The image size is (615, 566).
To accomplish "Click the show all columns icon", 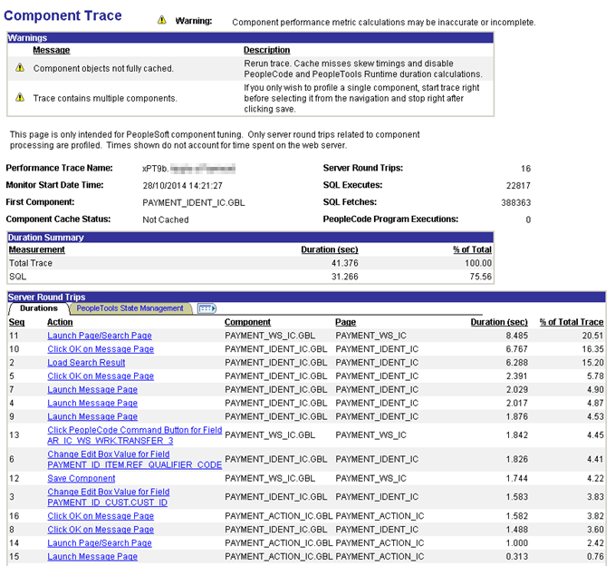I will 207,308.
